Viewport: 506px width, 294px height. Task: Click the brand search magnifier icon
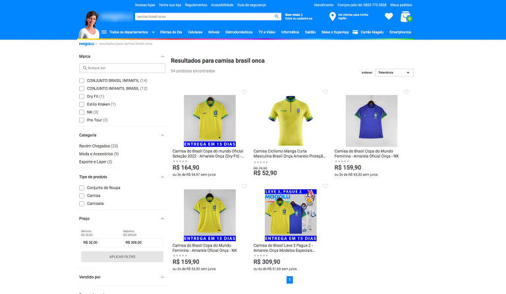pyautogui.click(x=84, y=68)
